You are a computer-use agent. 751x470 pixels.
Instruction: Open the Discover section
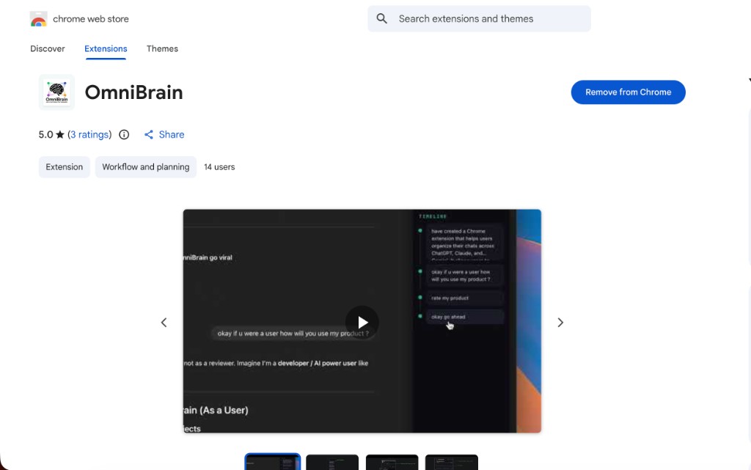pos(47,48)
